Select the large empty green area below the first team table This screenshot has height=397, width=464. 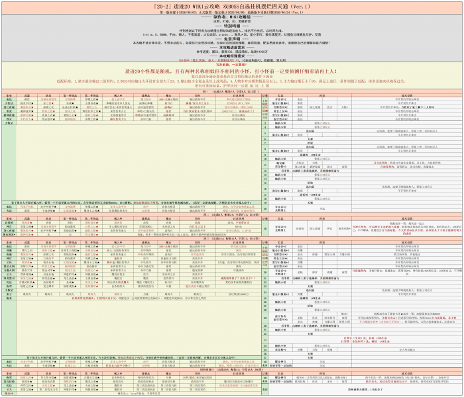point(139,163)
